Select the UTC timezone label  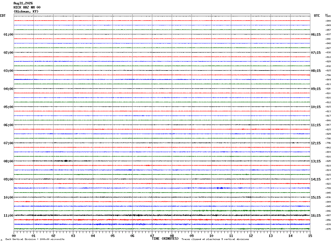tap(317, 16)
